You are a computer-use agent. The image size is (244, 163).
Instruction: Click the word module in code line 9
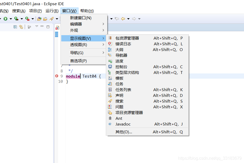[x=73, y=76]
